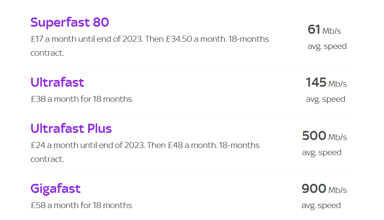Click the Gigafast £58 a month text
This screenshot has height=220, width=384.
click(81, 205)
